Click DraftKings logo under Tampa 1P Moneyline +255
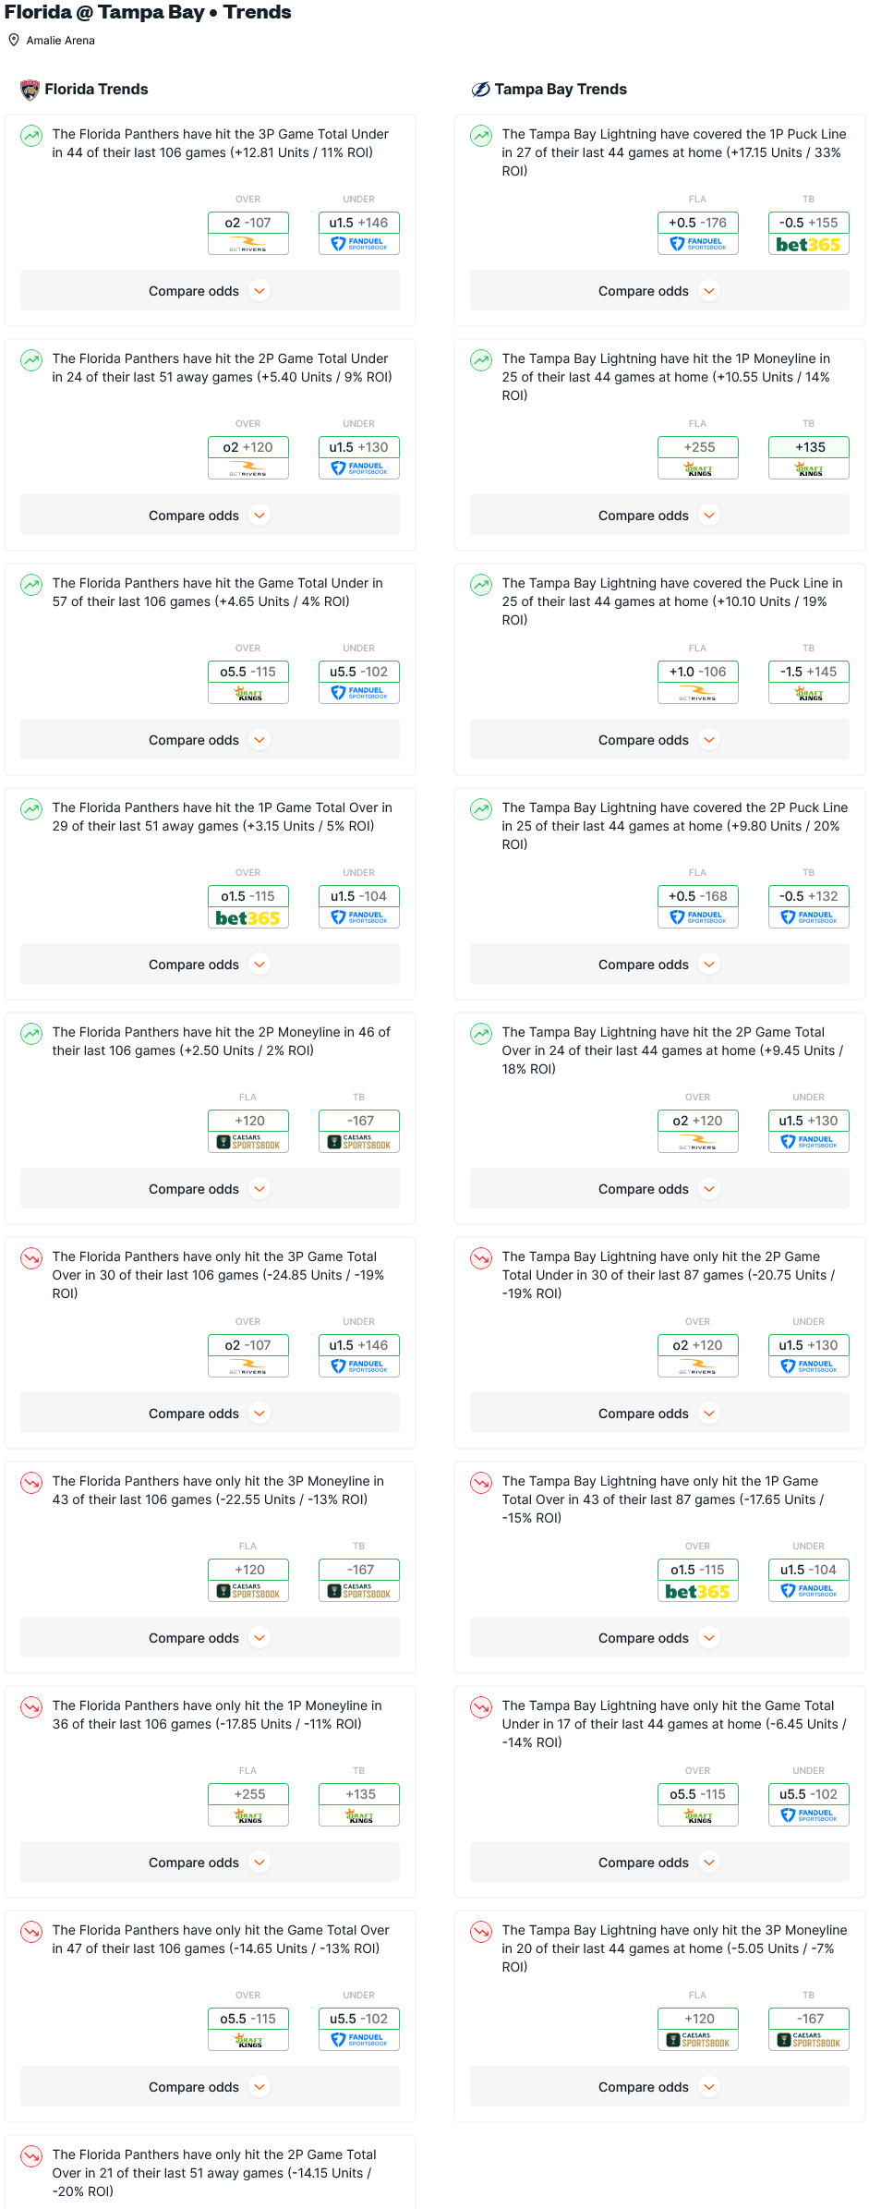 tap(698, 469)
